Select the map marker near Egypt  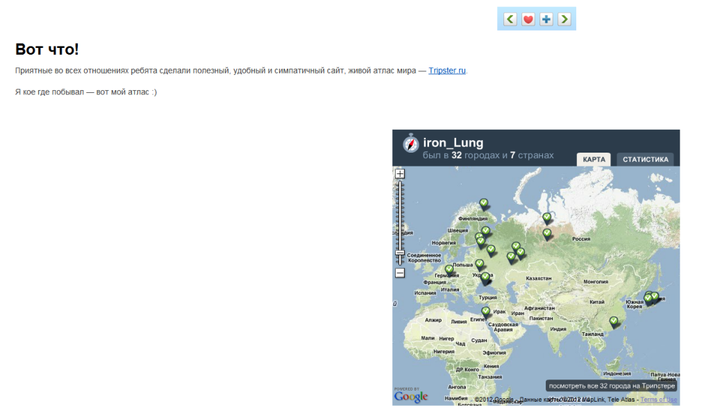(x=486, y=311)
